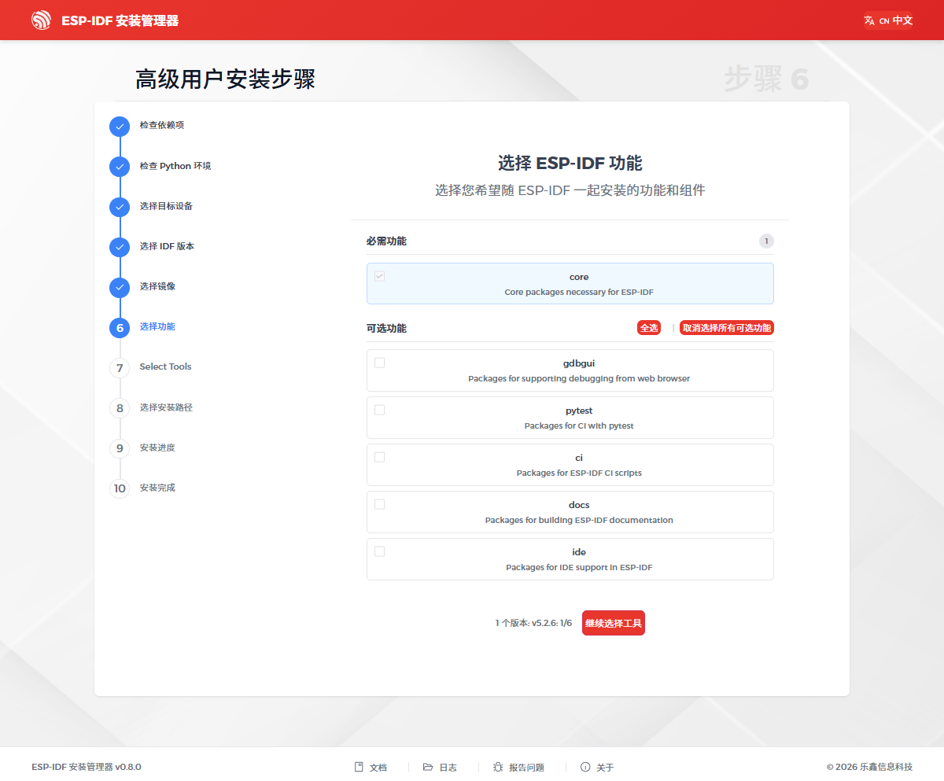Select the 选择功能 step label

point(157,326)
